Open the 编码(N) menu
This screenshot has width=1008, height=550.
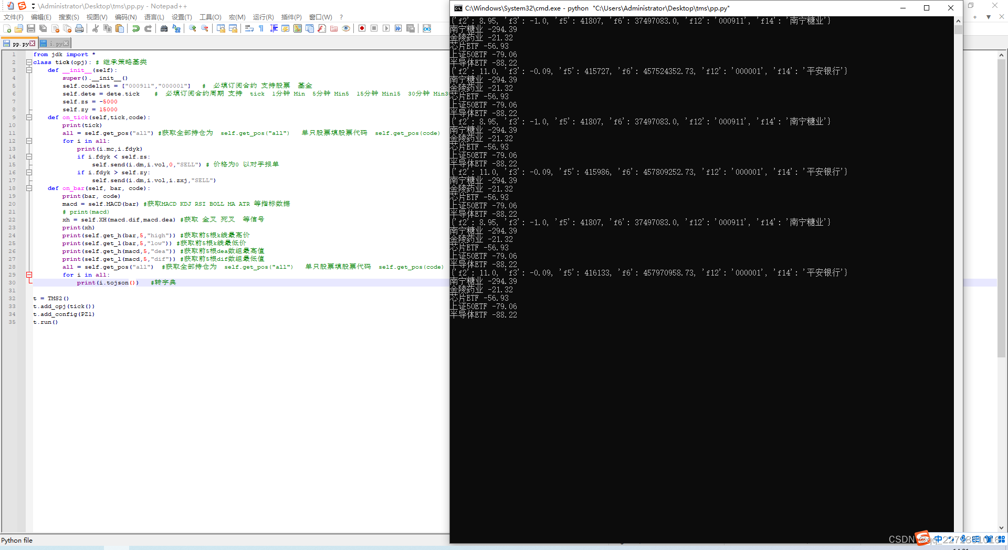click(126, 17)
